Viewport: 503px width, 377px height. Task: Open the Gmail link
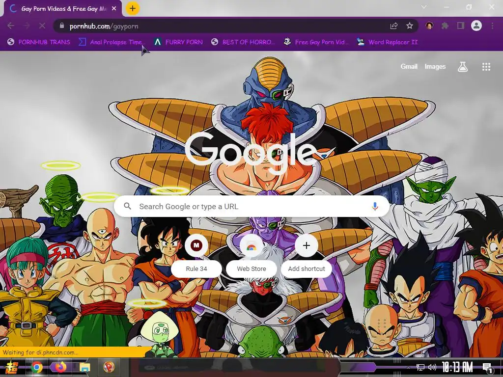[409, 67]
